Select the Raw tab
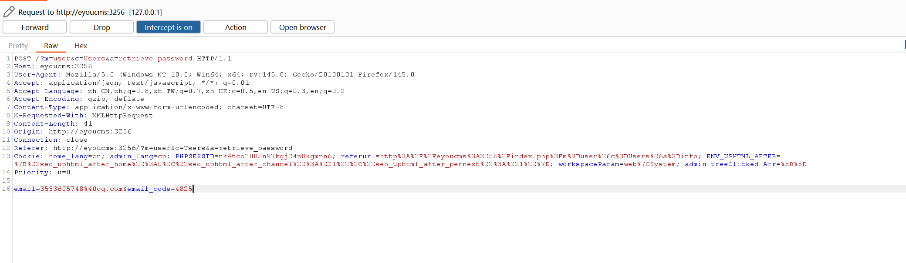Screen dimensions: 906x263 tap(51, 46)
